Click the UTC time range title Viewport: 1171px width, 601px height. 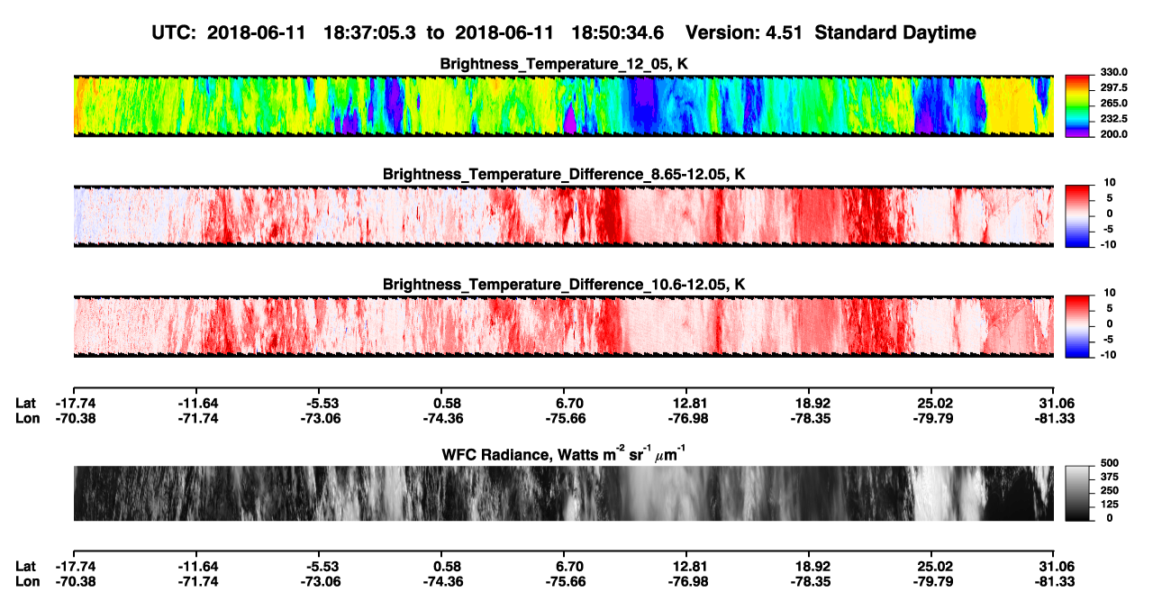point(565,33)
